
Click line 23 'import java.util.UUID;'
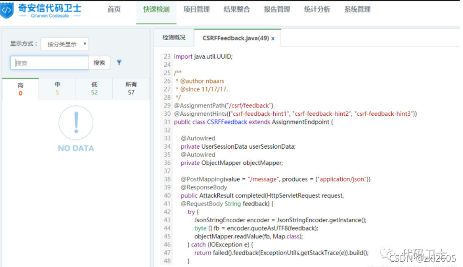pos(203,57)
